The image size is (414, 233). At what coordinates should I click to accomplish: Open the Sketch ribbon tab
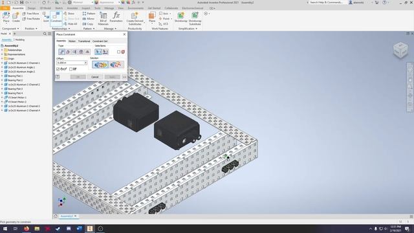(x=59, y=8)
